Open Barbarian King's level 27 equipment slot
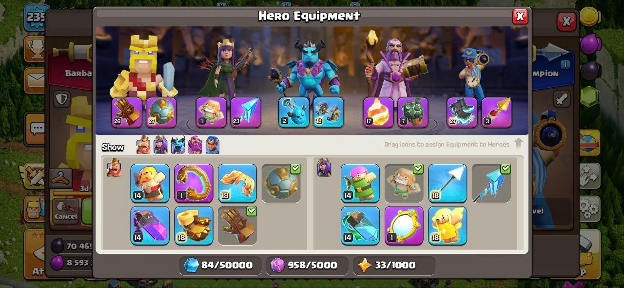The image size is (624, 288). coord(161,113)
